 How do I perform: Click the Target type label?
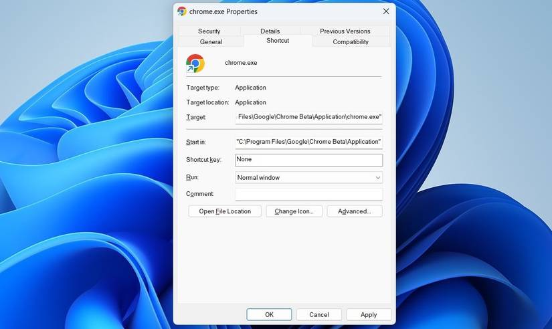(x=203, y=88)
